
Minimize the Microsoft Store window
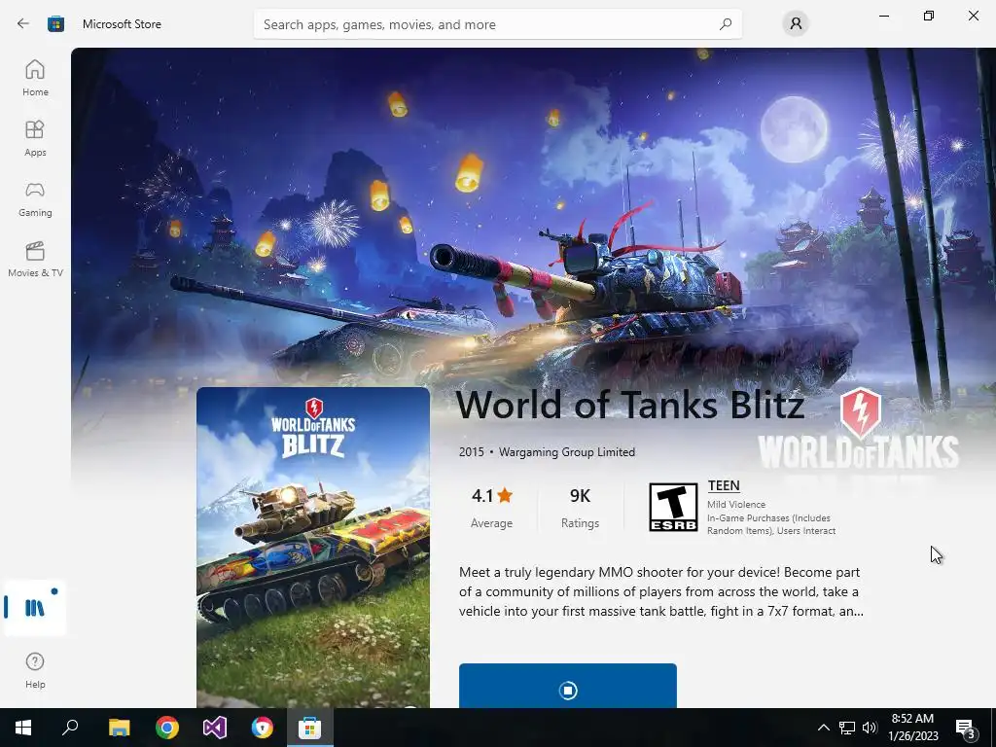[884, 16]
